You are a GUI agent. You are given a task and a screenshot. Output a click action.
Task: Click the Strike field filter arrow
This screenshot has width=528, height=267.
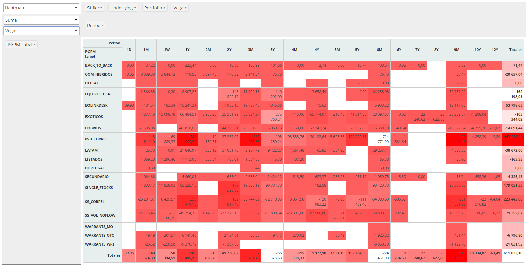101,8
